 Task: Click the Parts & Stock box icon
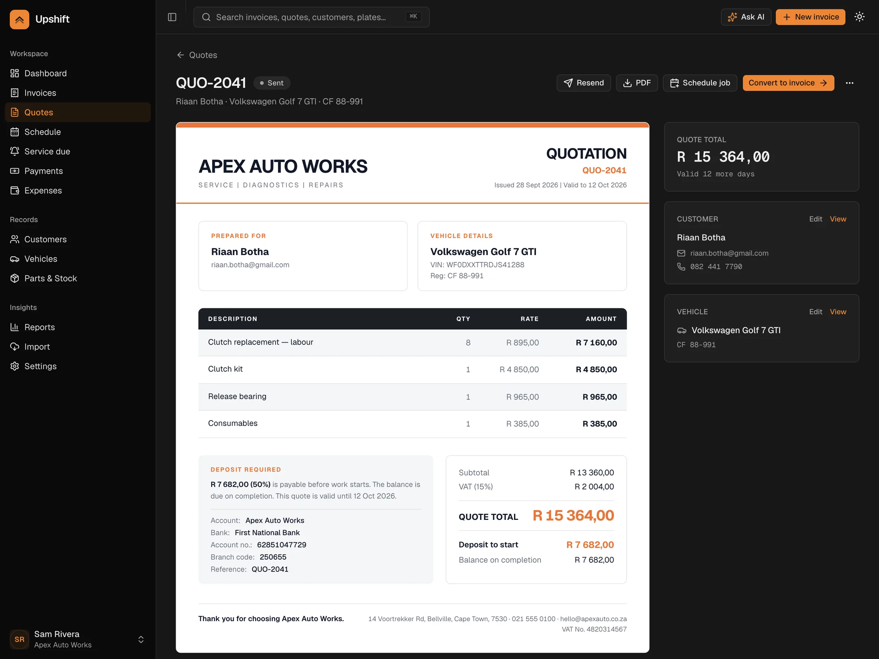click(x=15, y=278)
